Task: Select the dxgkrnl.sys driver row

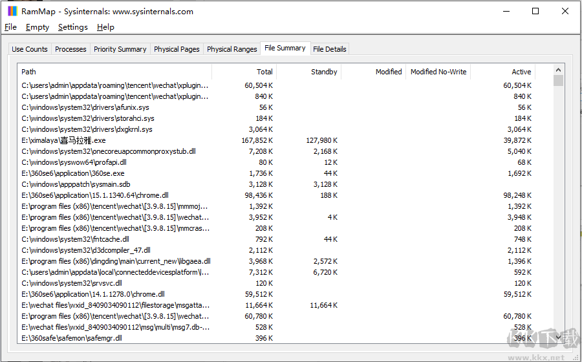Action: pos(277,129)
